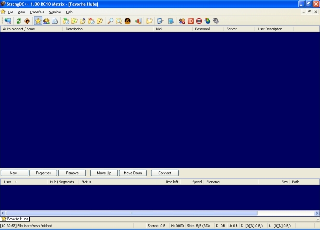The image size is (320, 230).
Task: Click the Move Down button
Action: tap(133, 173)
